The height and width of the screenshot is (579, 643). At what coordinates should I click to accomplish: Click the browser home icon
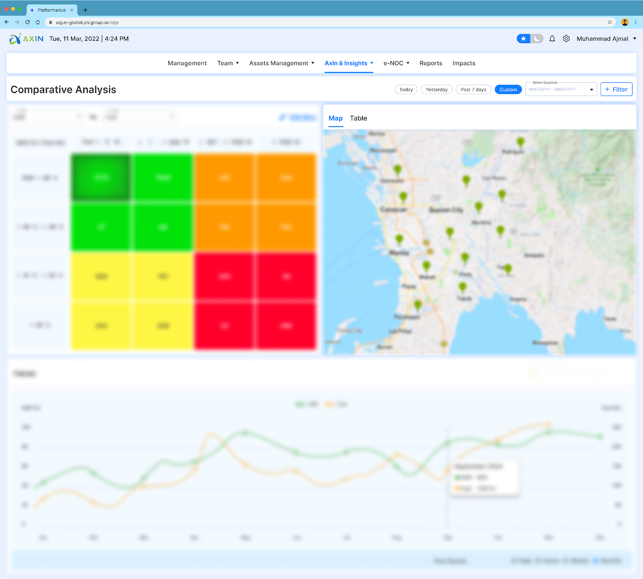(38, 22)
